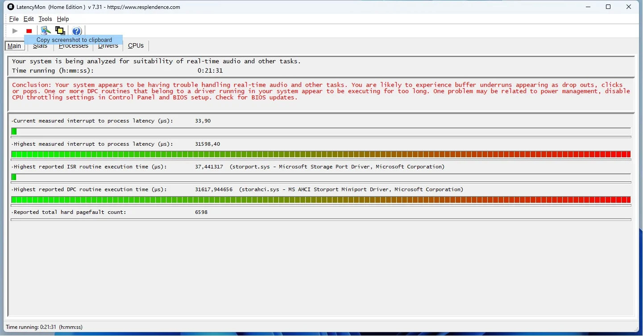643x336 pixels.
Task: Click the hard pagefault count 6598
Action: 201,212
